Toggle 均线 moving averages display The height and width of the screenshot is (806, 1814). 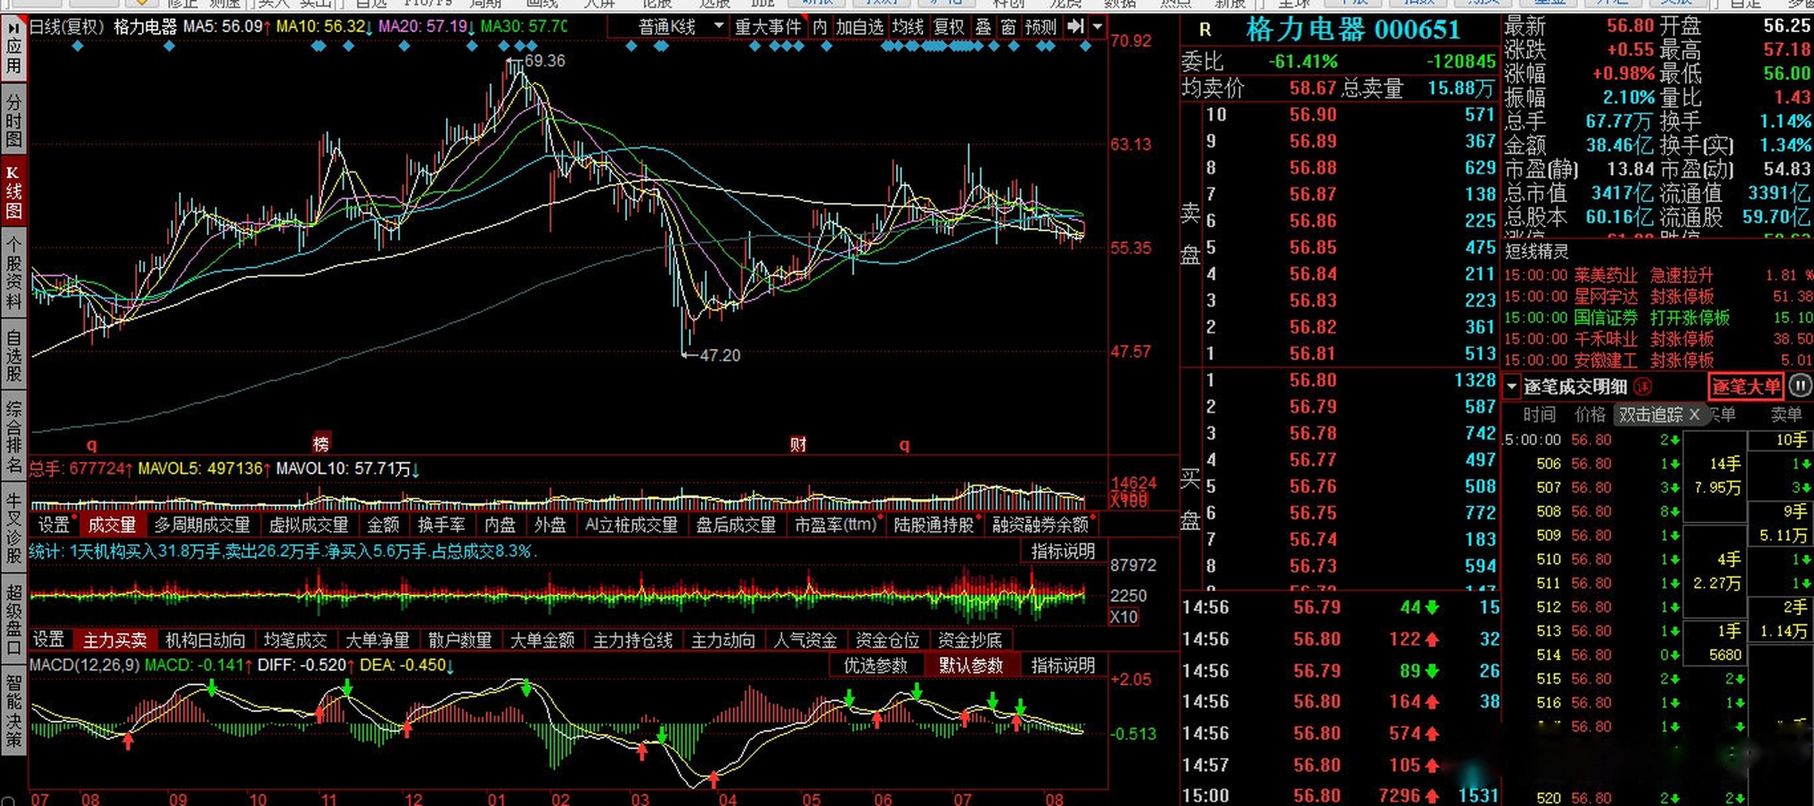click(x=908, y=27)
